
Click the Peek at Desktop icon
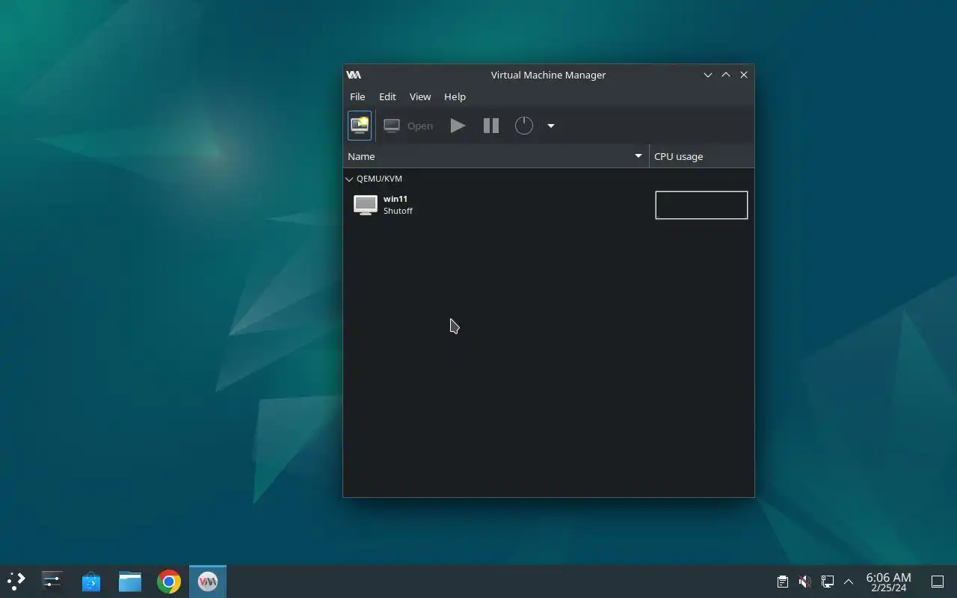[938, 582]
